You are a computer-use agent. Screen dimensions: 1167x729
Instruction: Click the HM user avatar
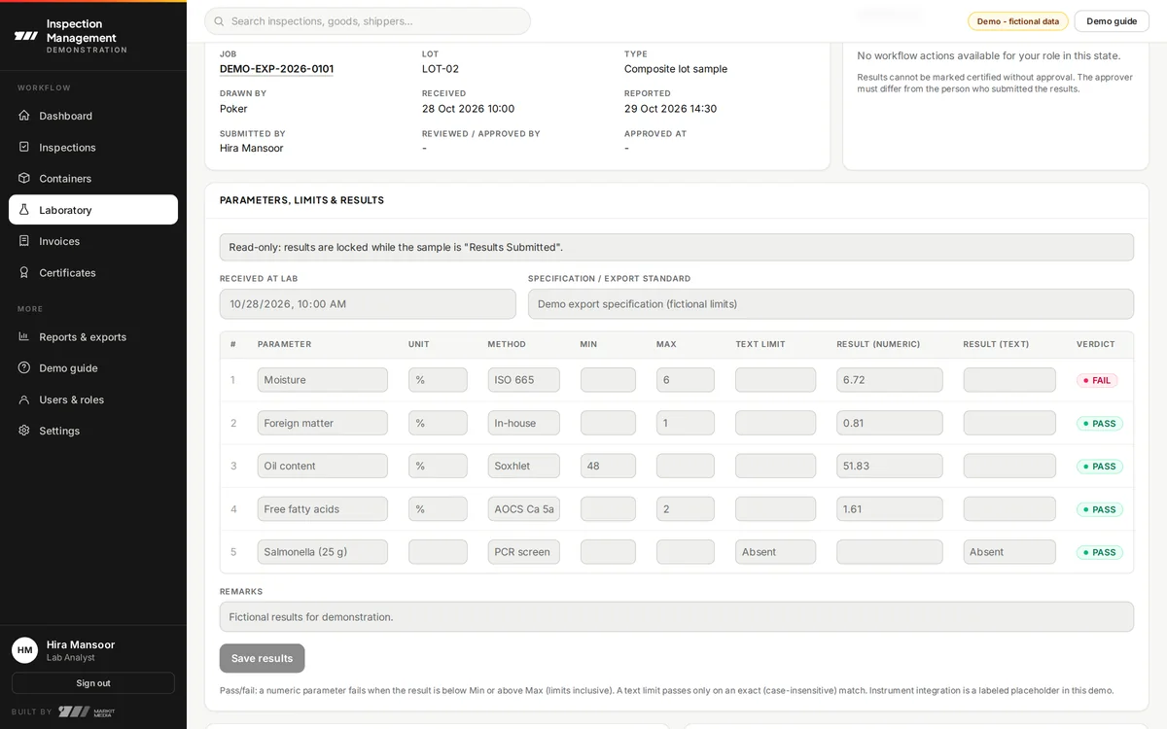pyautogui.click(x=24, y=650)
